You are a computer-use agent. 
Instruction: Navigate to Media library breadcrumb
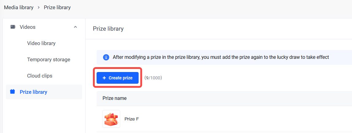pos(19,7)
